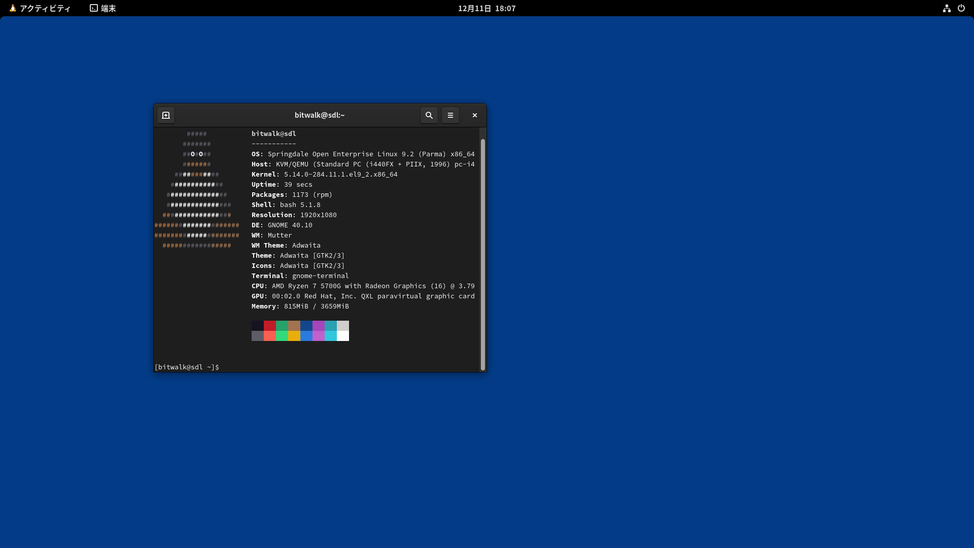The image size is (974, 548).
Task: Click the terminal icon in top bar
Action: (94, 8)
